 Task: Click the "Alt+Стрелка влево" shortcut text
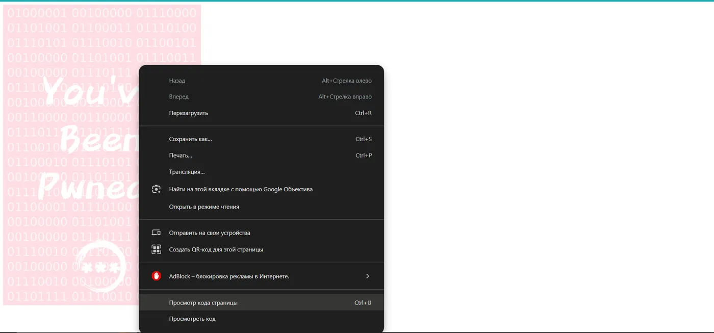[347, 81]
